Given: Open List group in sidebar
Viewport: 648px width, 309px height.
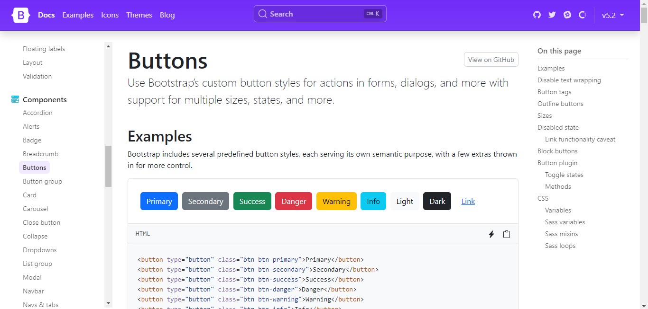Looking at the screenshot, I should 37,264.
